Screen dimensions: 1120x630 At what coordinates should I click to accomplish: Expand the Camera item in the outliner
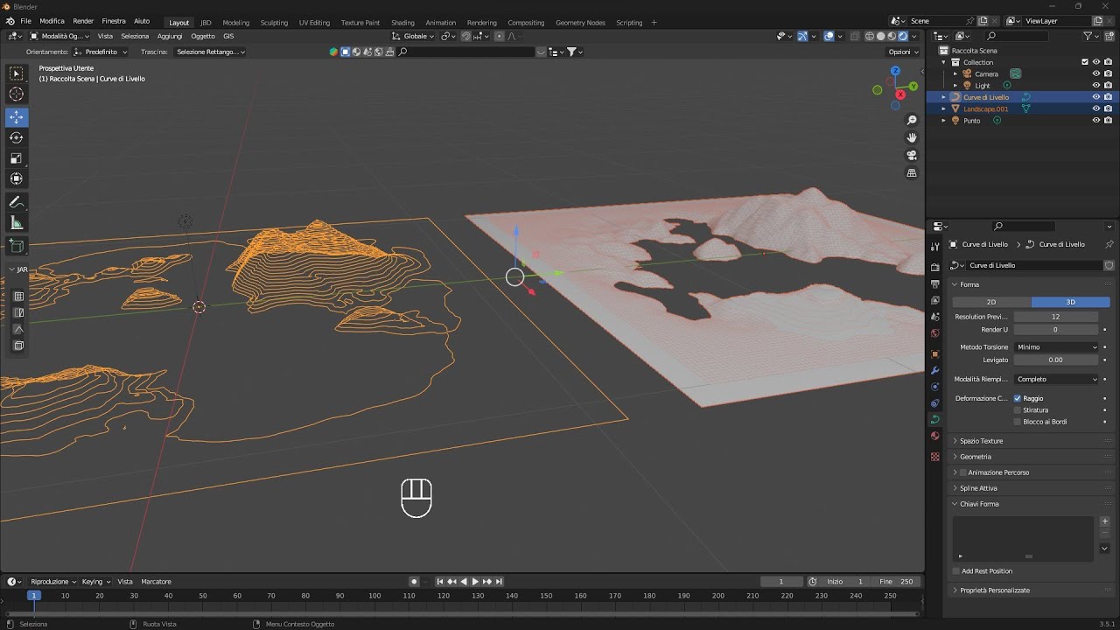click(x=955, y=73)
